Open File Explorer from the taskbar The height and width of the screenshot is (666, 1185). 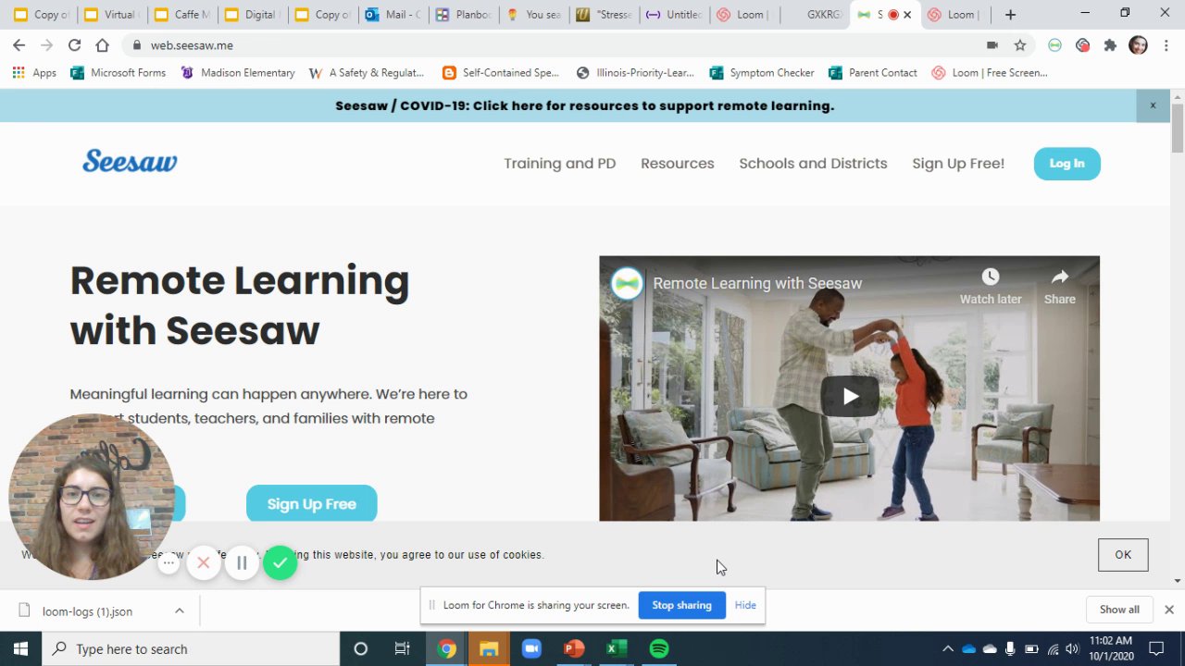coord(489,648)
